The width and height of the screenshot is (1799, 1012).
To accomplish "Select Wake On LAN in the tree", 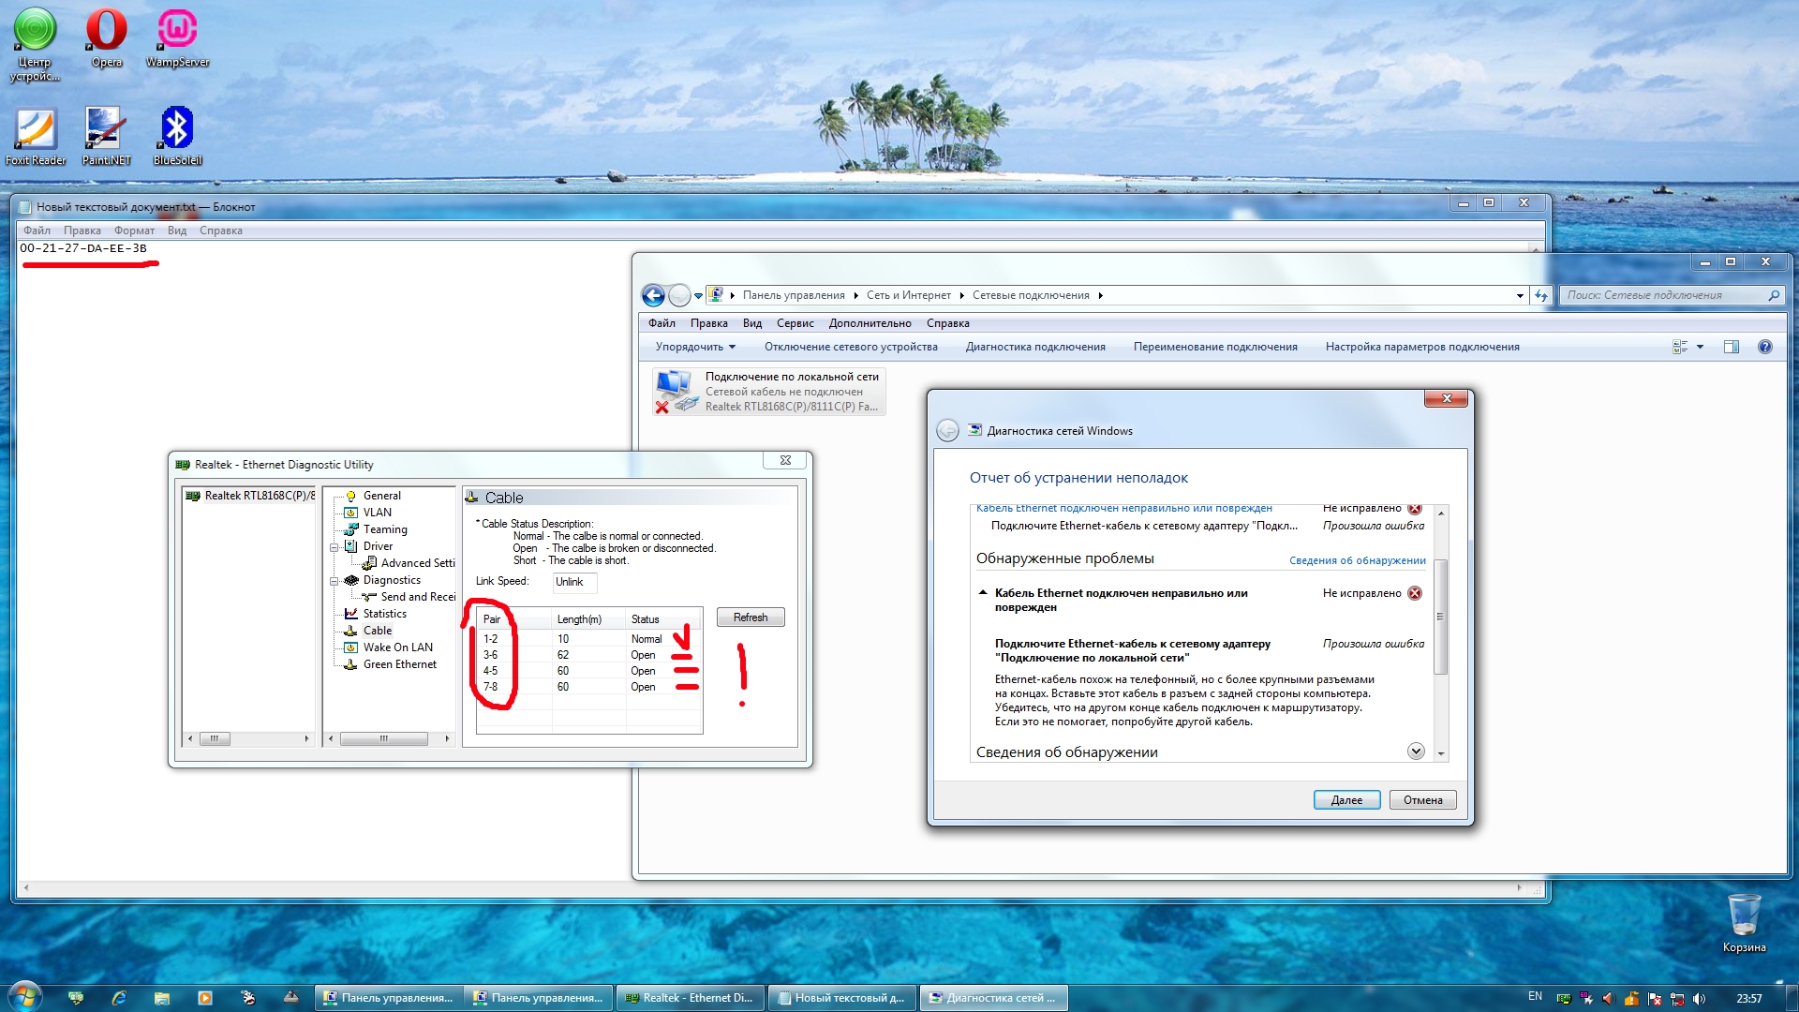I will pos(398,647).
